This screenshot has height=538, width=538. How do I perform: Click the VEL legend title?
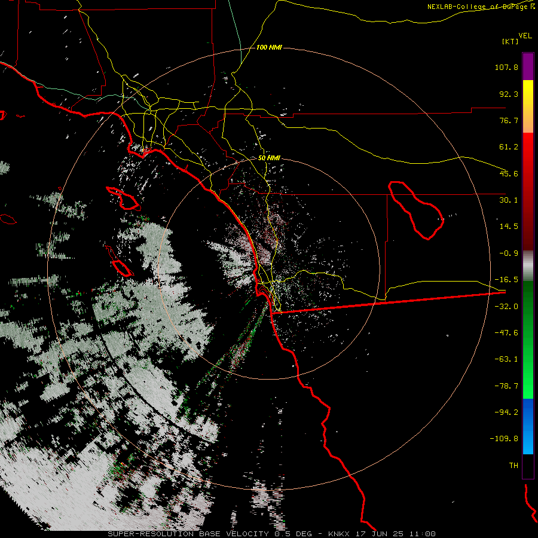(x=525, y=36)
